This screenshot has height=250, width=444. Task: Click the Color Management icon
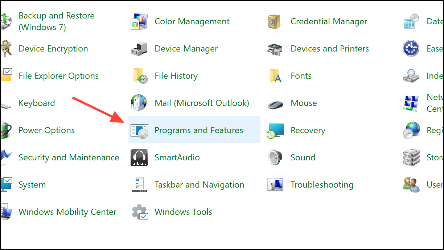139,21
